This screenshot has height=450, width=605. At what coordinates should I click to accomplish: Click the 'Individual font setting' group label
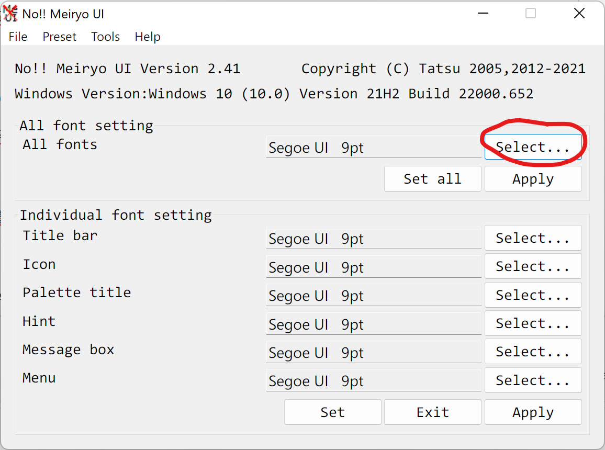[x=116, y=215]
